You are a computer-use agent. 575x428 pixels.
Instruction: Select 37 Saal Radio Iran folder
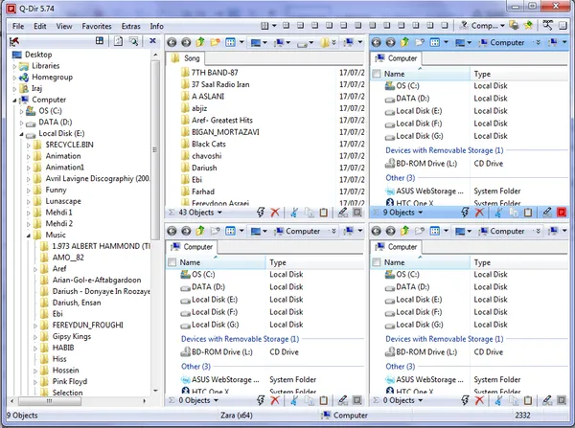tap(220, 84)
